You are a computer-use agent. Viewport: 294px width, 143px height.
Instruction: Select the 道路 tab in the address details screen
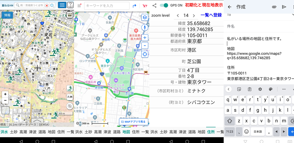[x=192, y=132]
